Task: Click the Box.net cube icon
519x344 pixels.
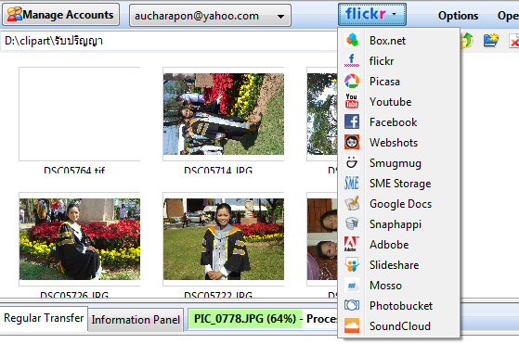Action: point(352,40)
